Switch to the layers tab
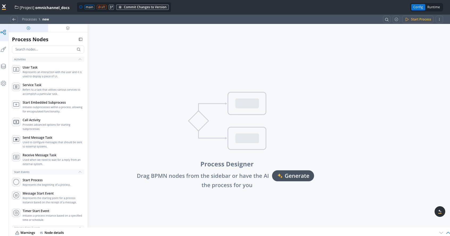The height and width of the screenshot is (236, 450). click(x=68, y=28)
